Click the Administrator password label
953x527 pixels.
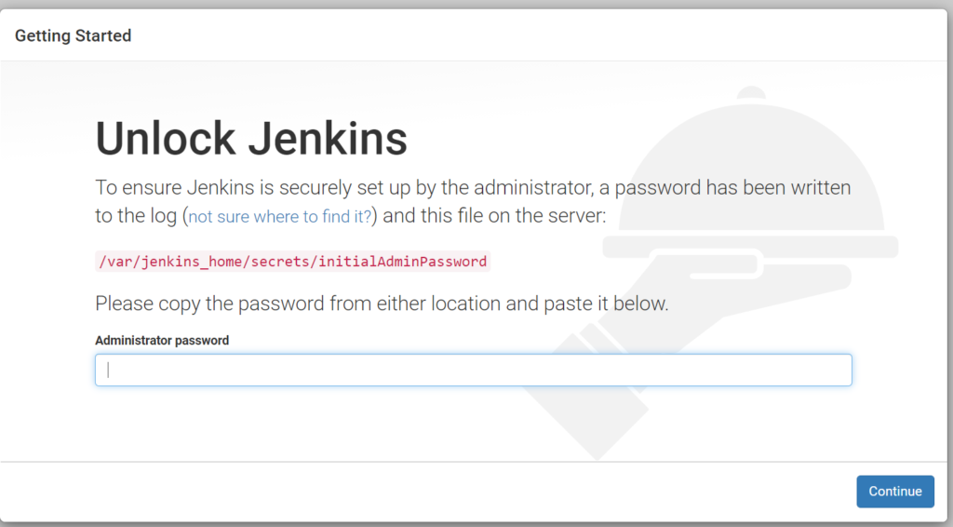[162, 341]
